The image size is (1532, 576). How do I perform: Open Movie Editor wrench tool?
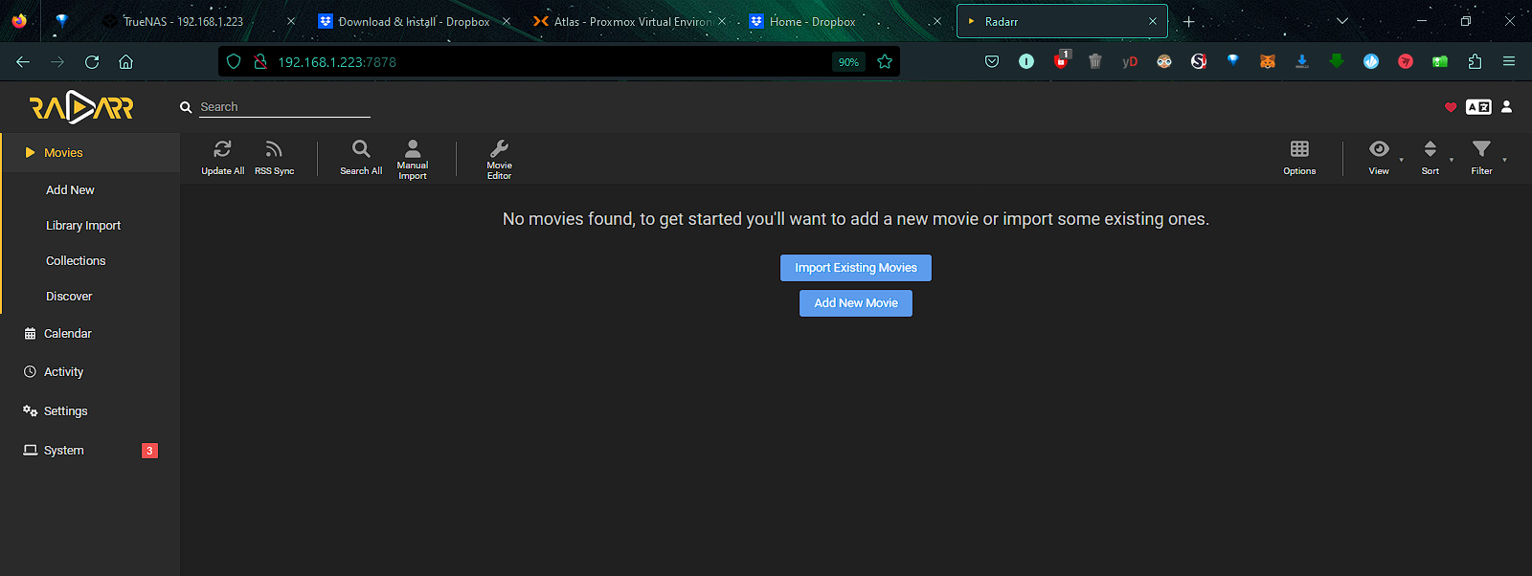(499, 159)
